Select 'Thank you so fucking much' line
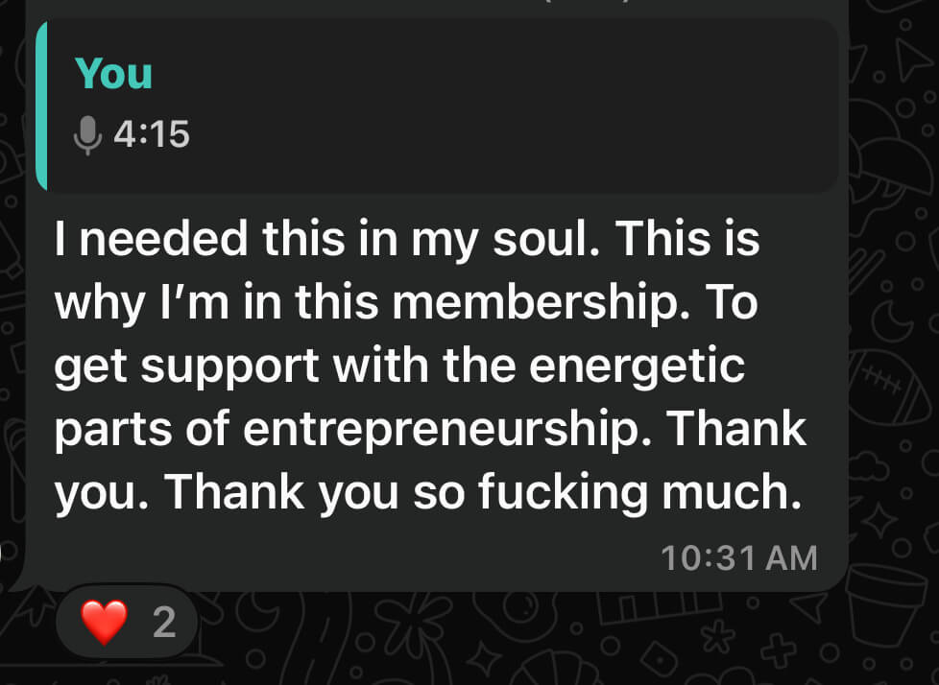Image resolution: width=939 pixels, height=685 pixels. [483, 492]
